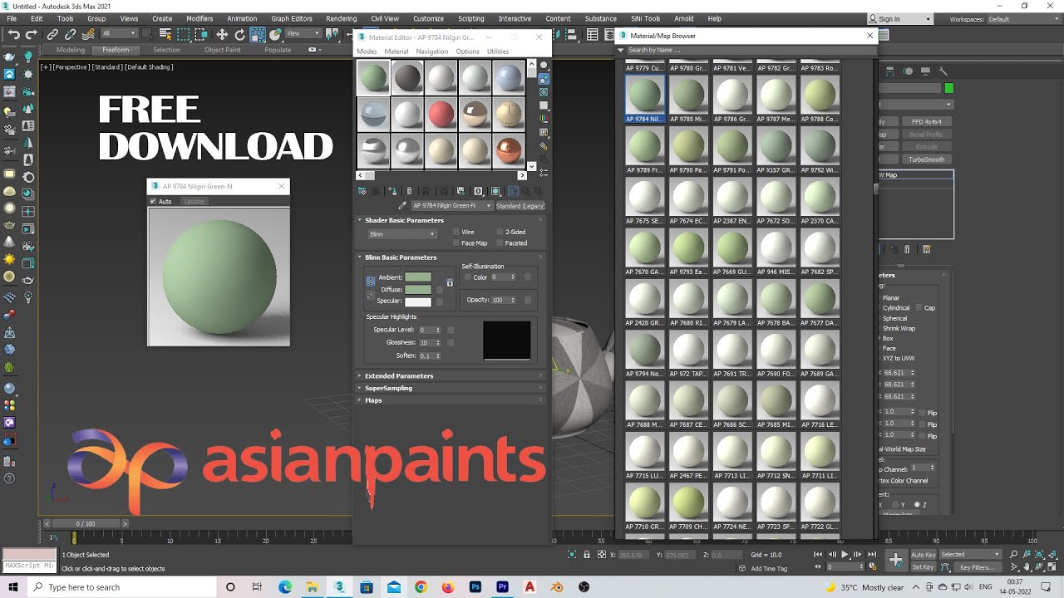This screenshot has width=1064, height=598.
Task: Select the Bind to Space Warp tool
Action: pos(88,34)
